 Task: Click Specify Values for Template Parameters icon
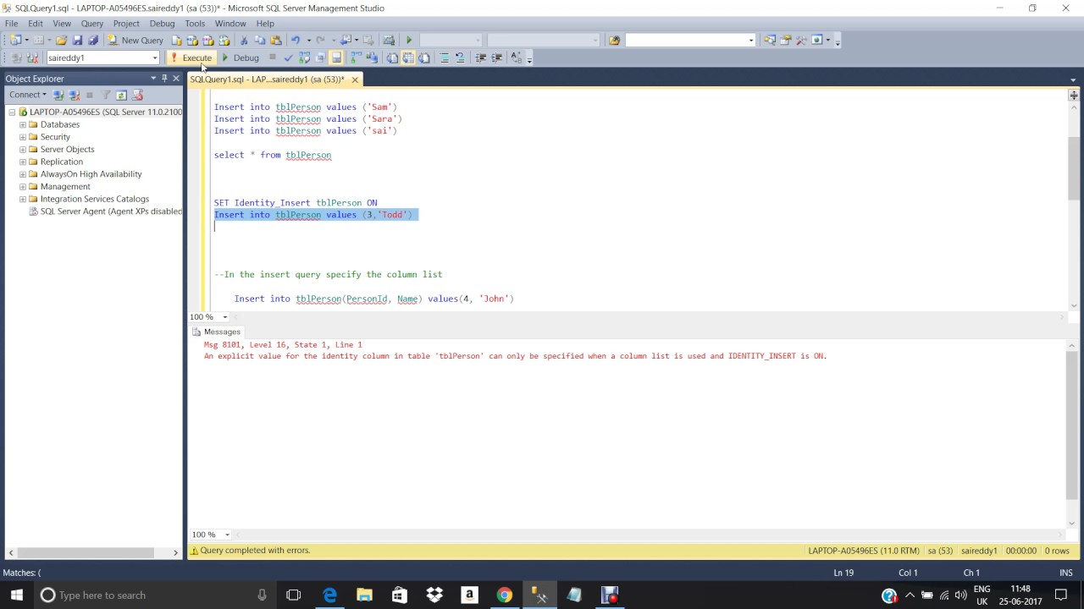(x=517, y=58)
